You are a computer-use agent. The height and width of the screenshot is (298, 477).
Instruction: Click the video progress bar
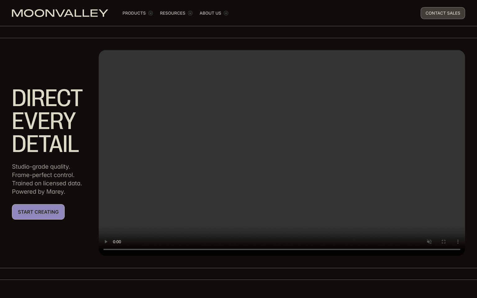coord(282,249)
